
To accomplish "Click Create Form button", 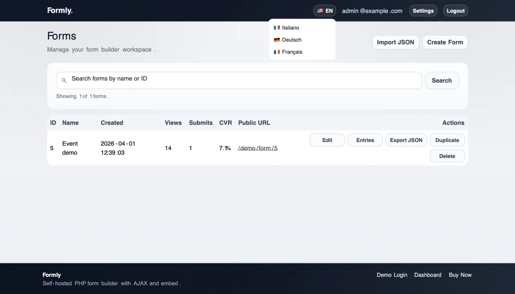I will click(445, 42).
